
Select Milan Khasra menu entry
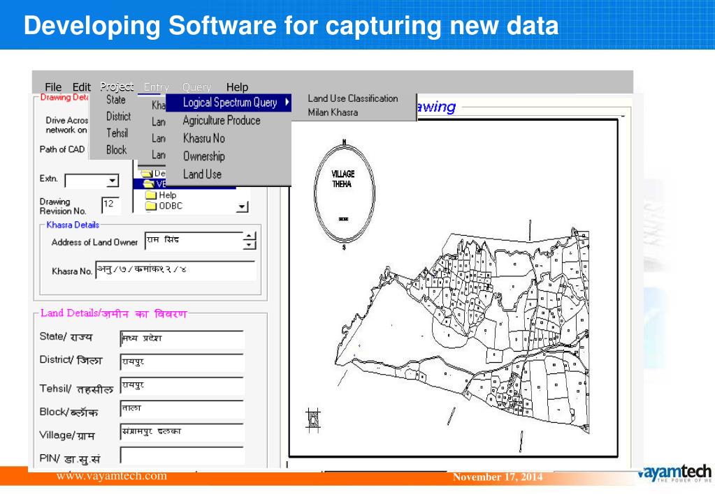[x=333, y=112]
